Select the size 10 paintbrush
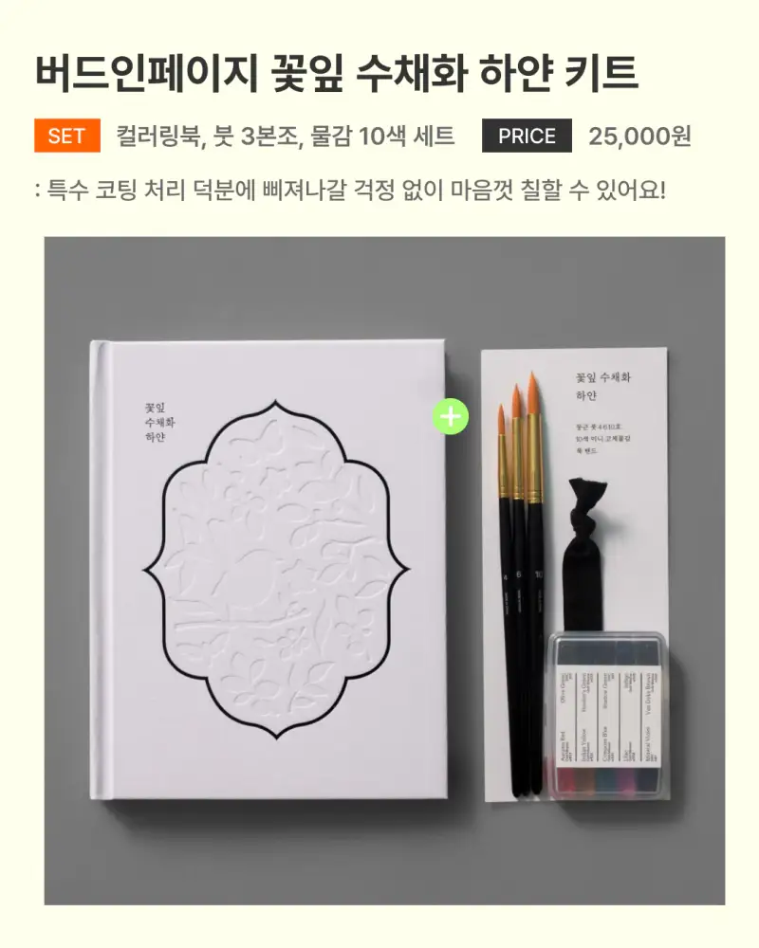Viewport: 759px width, 948px height. (535, 580)
